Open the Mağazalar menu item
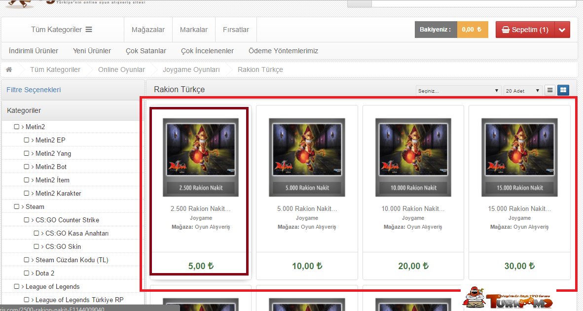The height and width of the screenshot is (311, 583). 148,30
